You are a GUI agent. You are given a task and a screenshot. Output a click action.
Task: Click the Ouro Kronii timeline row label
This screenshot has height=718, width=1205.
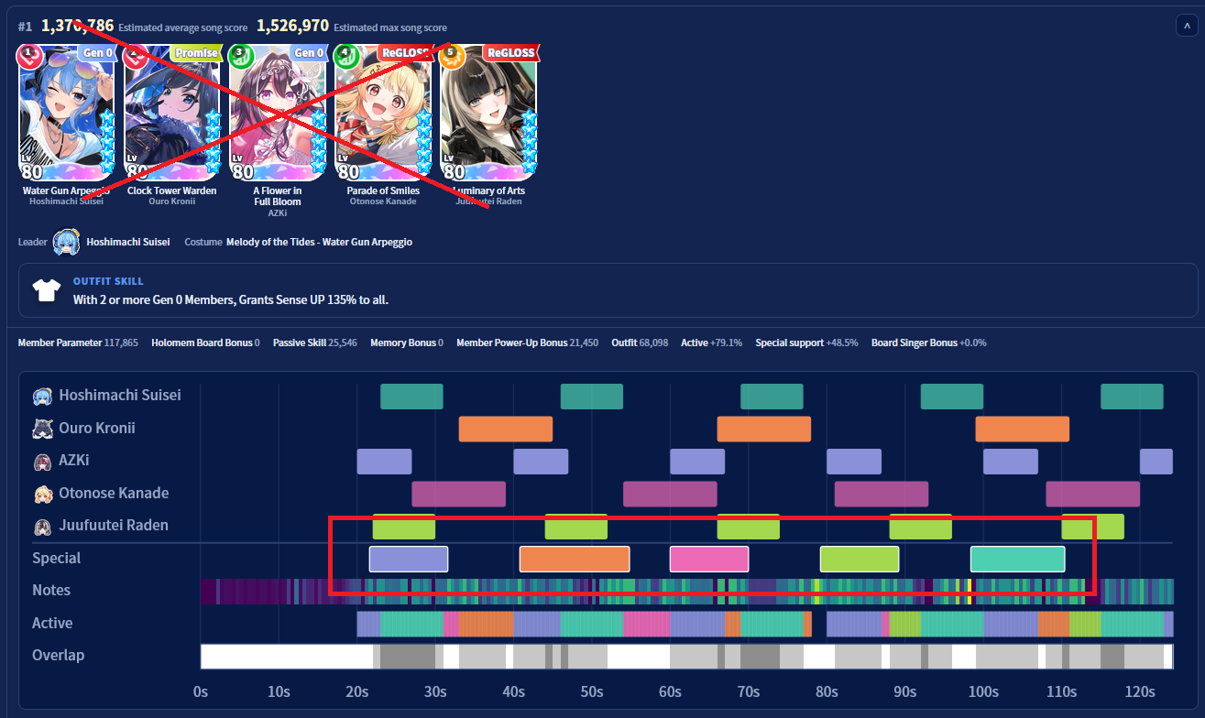97,429
